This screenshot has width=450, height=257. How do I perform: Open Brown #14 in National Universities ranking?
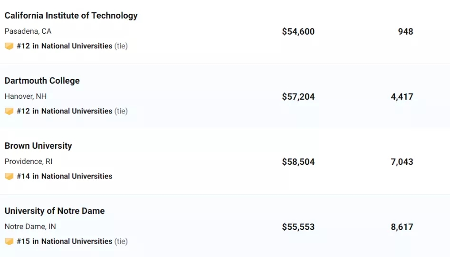pos(65,176)
